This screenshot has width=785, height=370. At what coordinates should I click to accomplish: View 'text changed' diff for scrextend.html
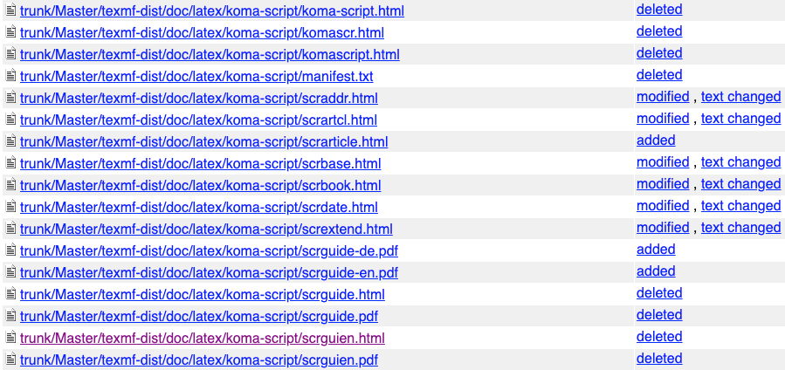740,228
